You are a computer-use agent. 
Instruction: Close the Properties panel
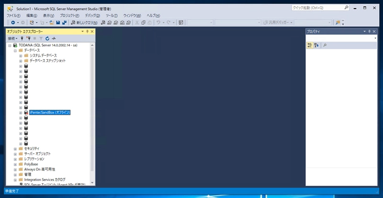(x=374, y=31)
